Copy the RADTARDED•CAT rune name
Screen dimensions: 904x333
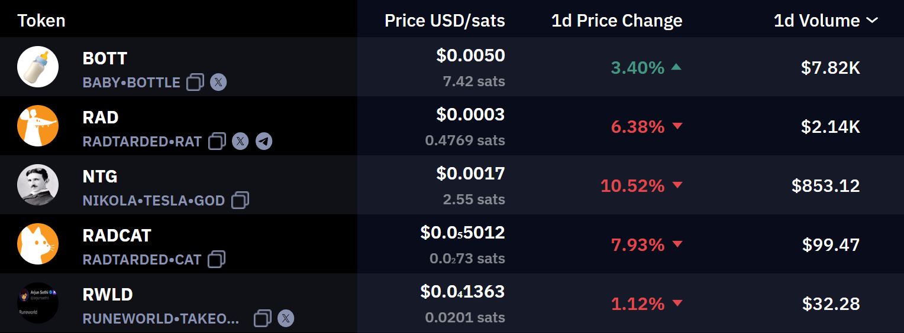coord(217,259)
